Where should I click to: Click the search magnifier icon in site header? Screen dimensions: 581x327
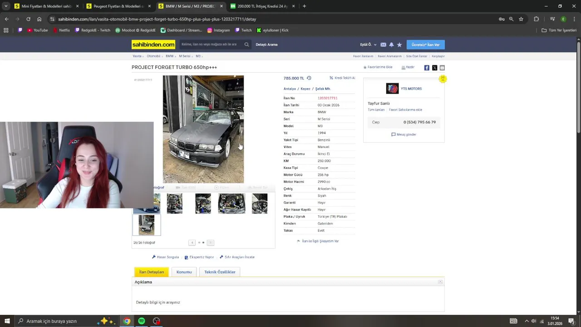point(246,45)
